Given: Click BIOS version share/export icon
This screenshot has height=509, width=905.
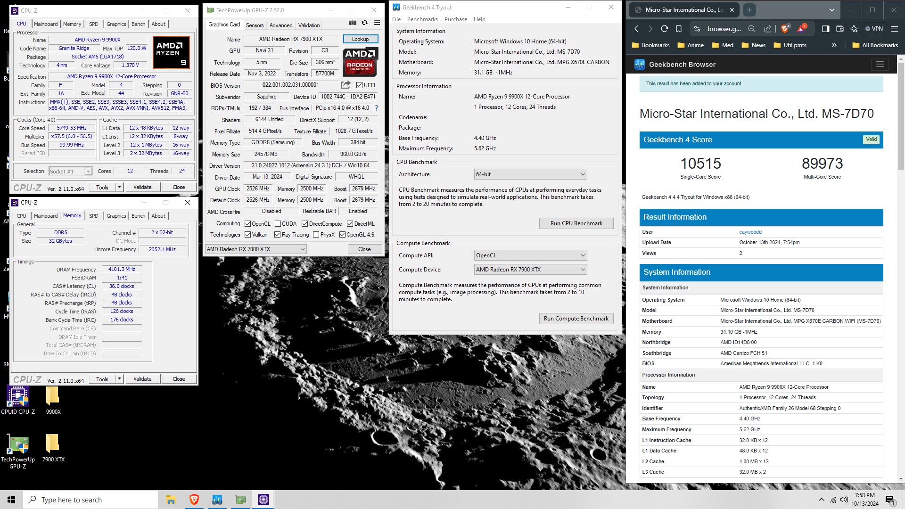Looking at the screenshot, I should click(x=346, y=85).
